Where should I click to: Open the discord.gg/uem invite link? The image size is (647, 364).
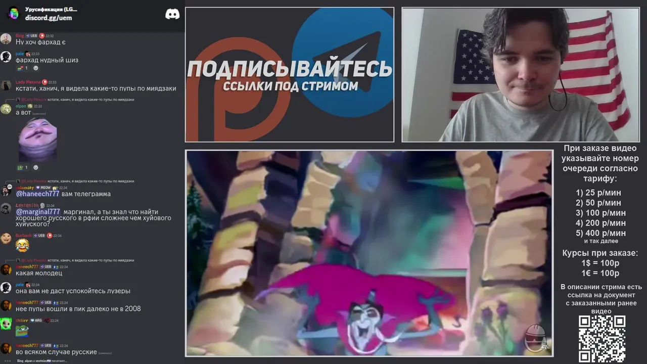click(x=49, y=18)
